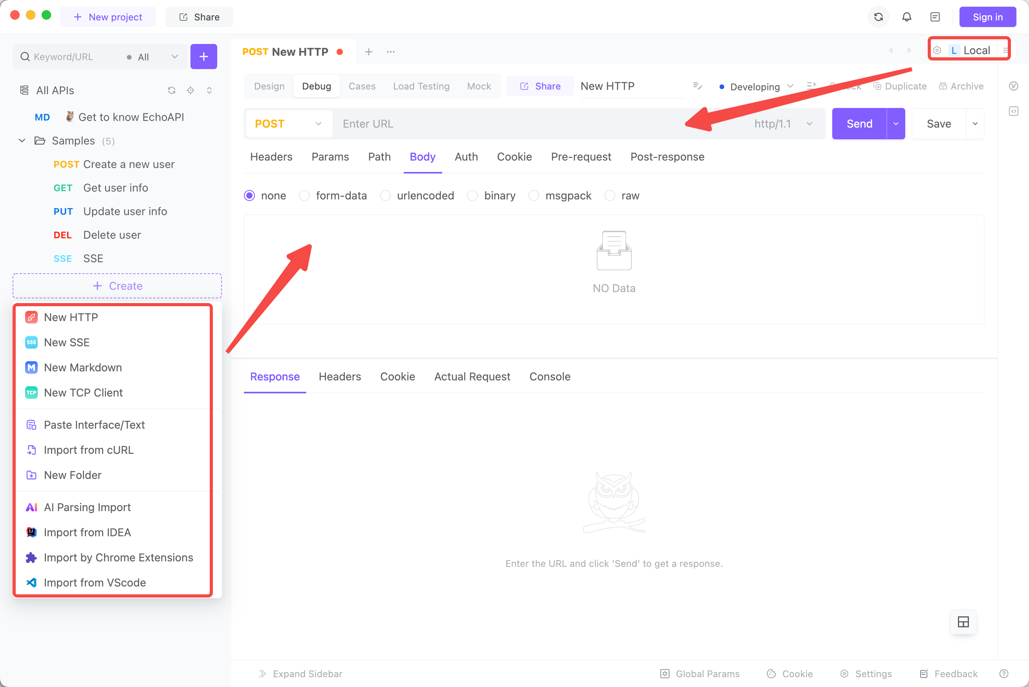
Task: Click the Import by Chrome Extensions icon
Action: 31,557
